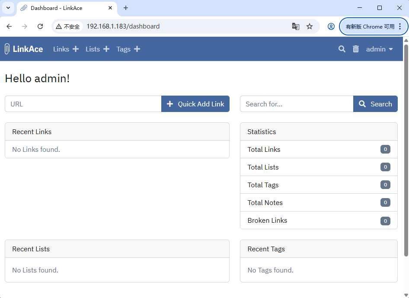This screenshot has height=298, width=409.
Task: Click the blue Search button
Action: [x=375, y=104]
